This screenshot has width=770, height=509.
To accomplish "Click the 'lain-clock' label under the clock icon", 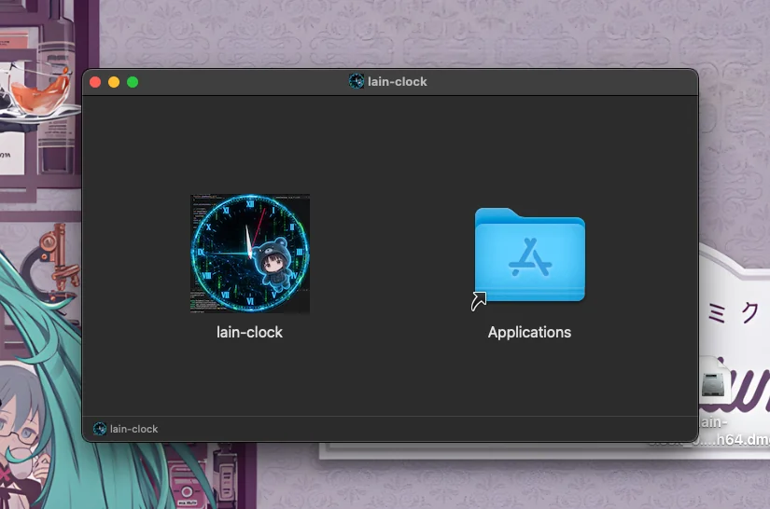I will click(x=249, y=333).
